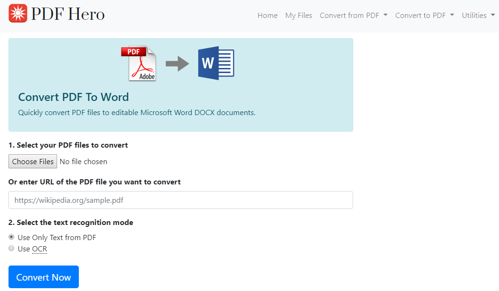Select Use Only Text from PDF option

coord(11,237)
